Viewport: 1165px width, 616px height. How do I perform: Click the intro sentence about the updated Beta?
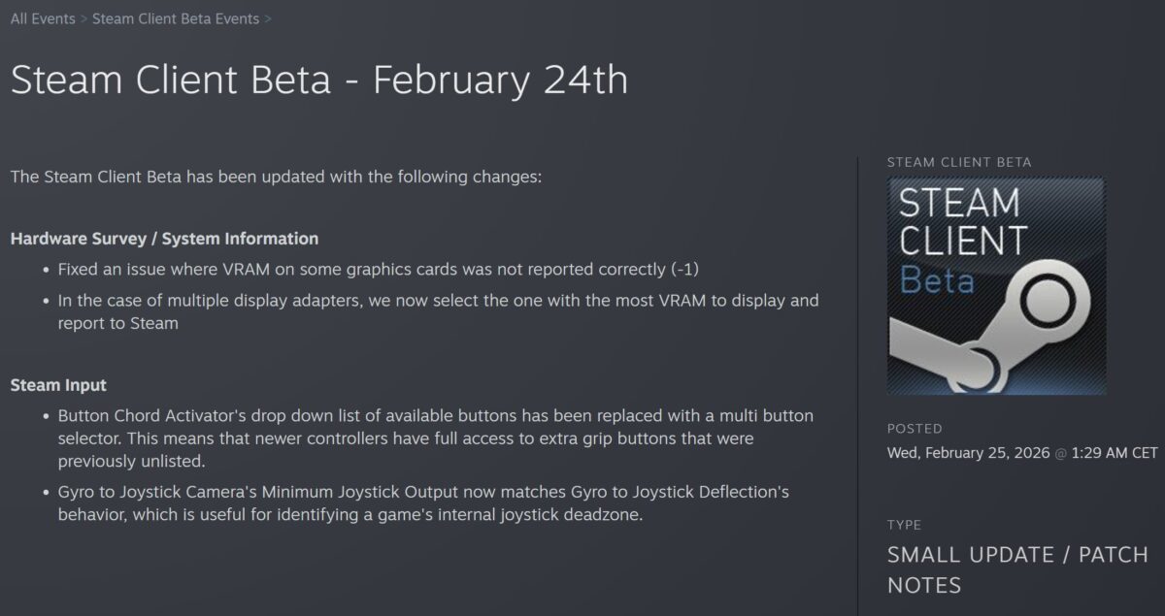tap(276, 178)
